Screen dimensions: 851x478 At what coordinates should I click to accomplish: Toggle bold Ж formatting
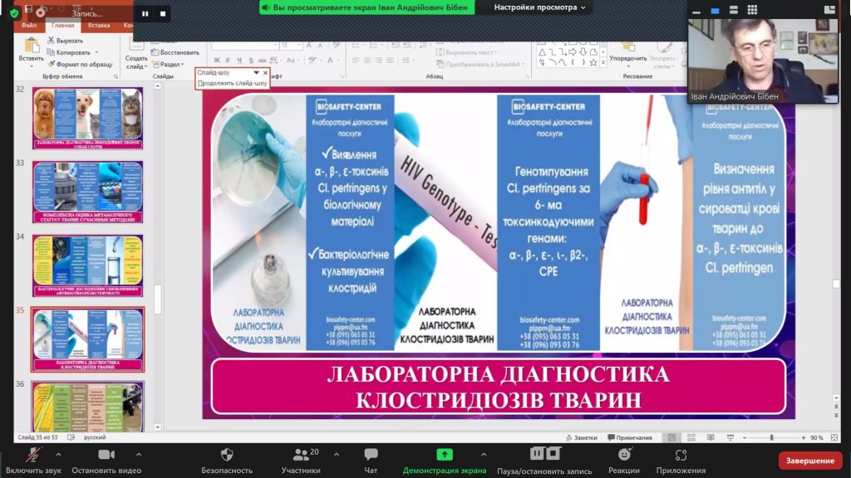click(217, 61)
